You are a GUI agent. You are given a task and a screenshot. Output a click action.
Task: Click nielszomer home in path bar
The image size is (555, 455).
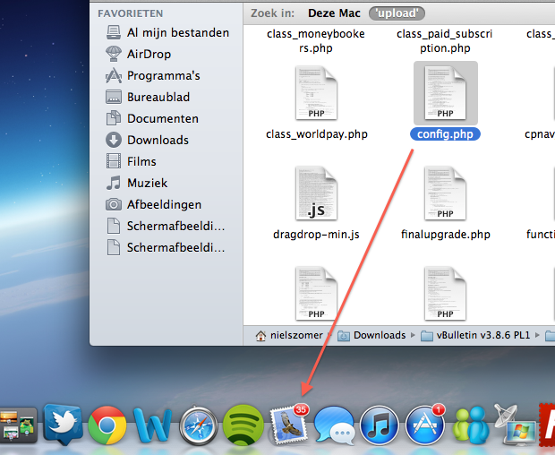click(x=293, y=335)
